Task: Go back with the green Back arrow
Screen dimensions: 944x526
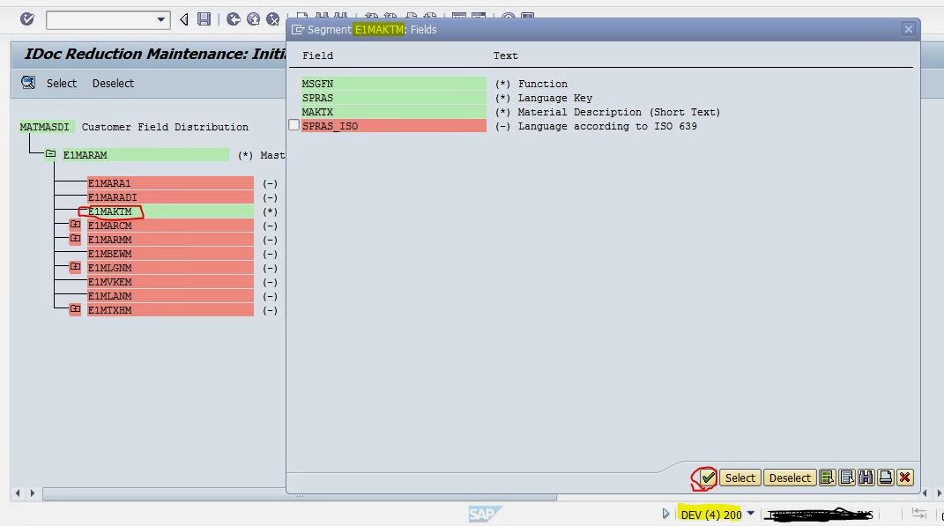Action: [x=234, y=19]
